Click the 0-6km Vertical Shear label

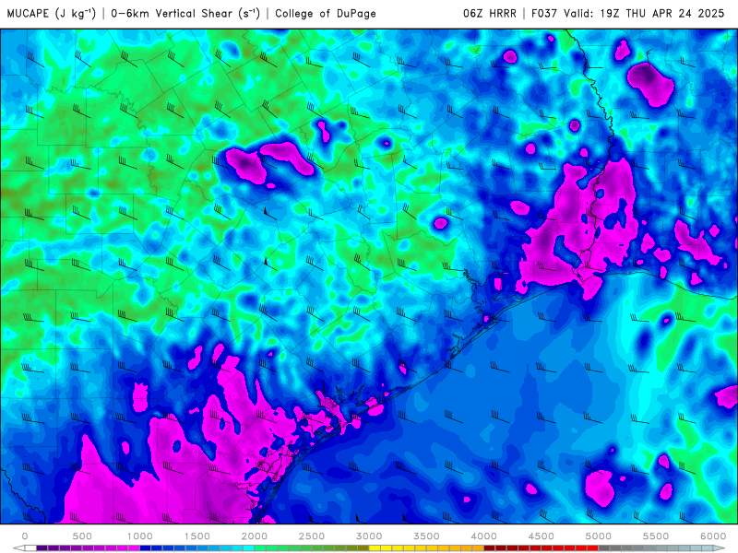point(185,13)
